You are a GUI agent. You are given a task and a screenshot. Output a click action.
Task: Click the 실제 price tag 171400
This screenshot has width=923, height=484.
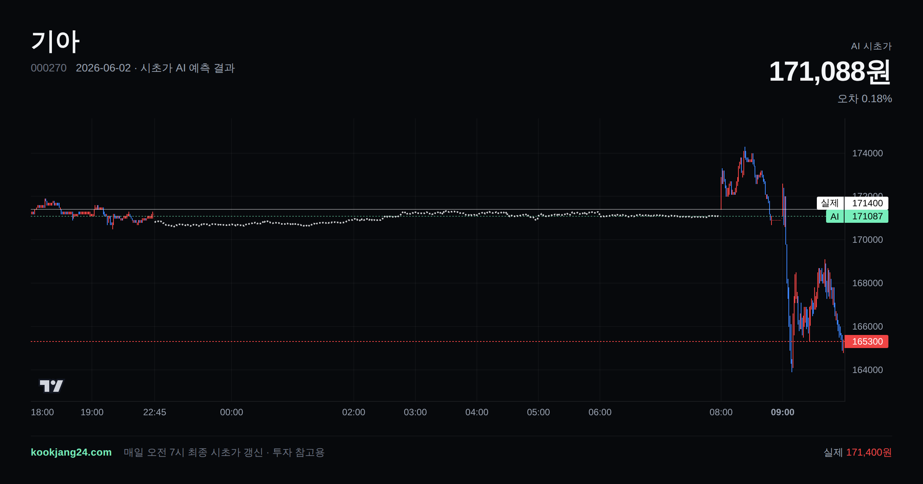click(853, 203)
